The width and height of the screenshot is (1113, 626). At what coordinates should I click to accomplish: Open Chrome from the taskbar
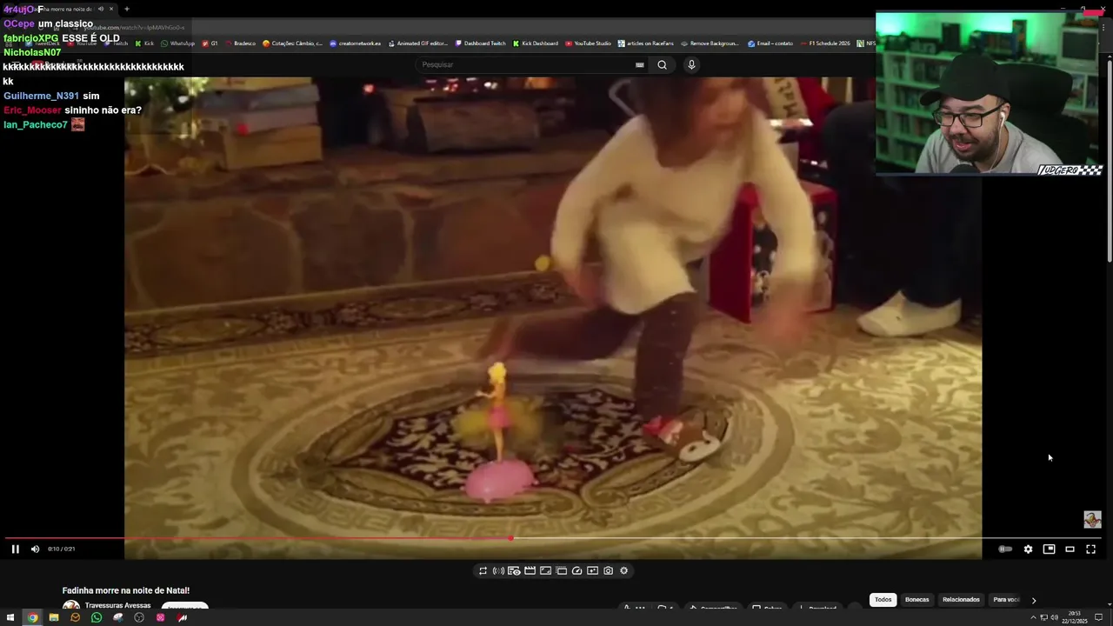[x=32, y=617]
